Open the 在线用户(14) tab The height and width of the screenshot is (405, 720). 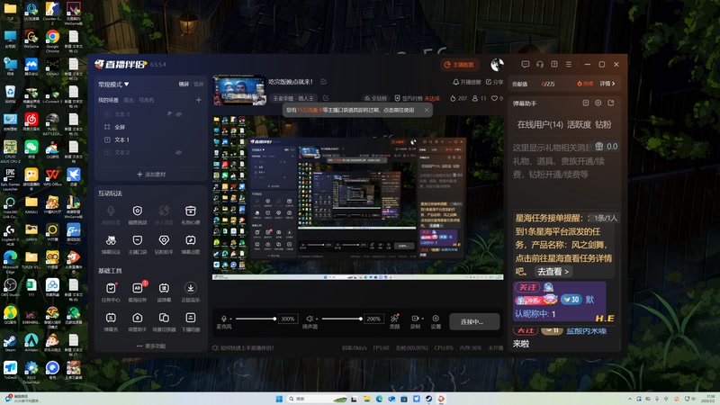coord(540,124)
